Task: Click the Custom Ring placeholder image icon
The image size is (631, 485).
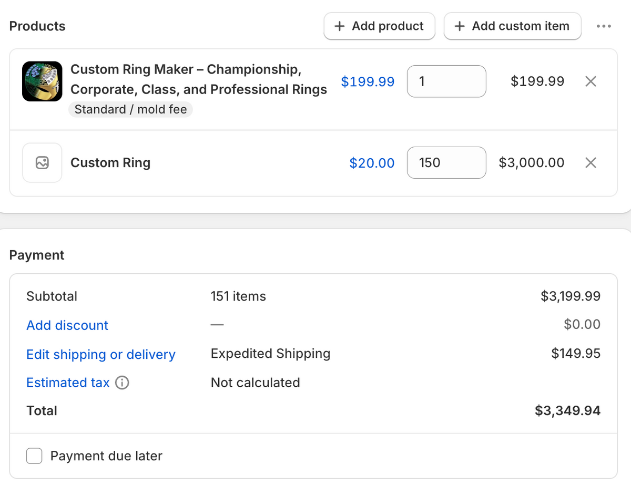Action: pos(42,163)
